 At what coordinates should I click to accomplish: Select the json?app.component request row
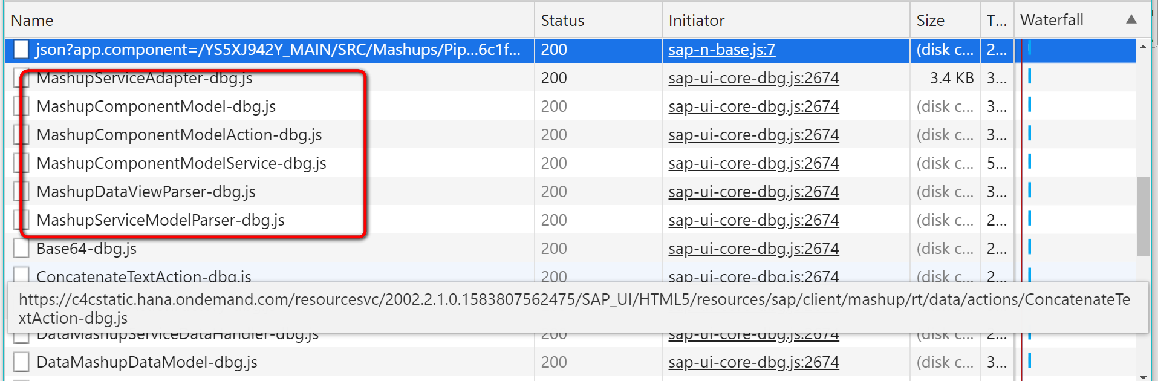(570, 50)
